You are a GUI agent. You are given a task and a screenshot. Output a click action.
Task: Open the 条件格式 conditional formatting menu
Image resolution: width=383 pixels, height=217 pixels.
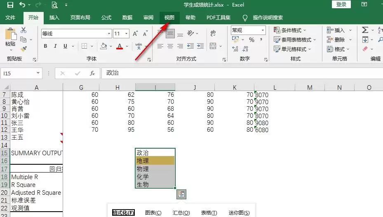tap(290, 30)
